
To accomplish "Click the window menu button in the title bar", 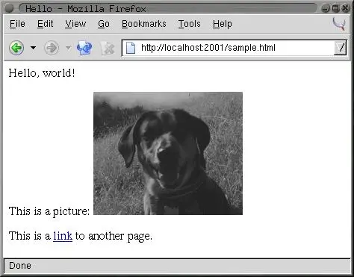I will [9, 9].
